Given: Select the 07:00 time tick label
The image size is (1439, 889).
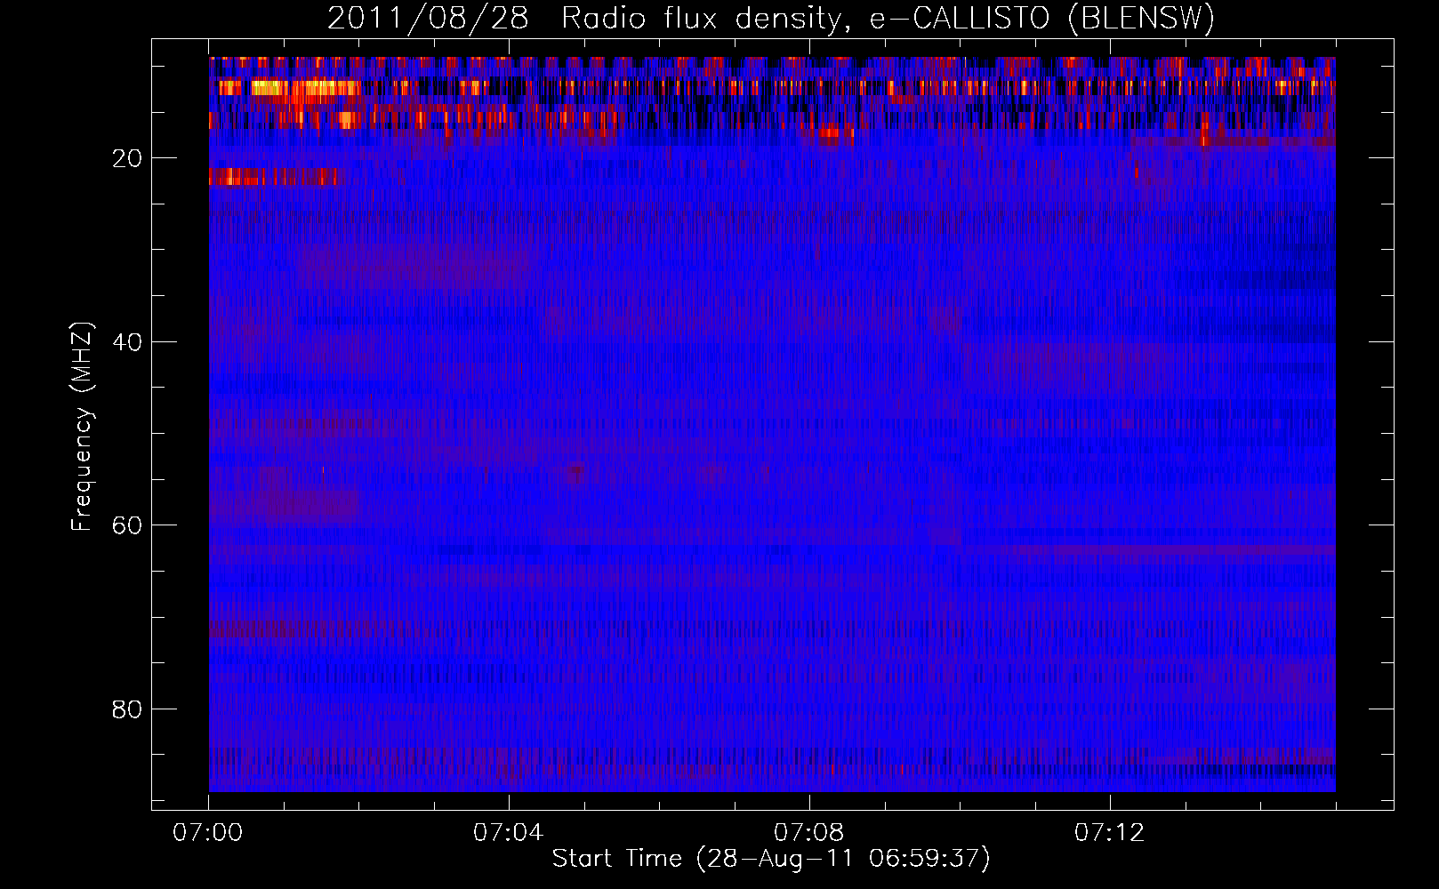Looking at the screenshot, I should click(208, 833).
